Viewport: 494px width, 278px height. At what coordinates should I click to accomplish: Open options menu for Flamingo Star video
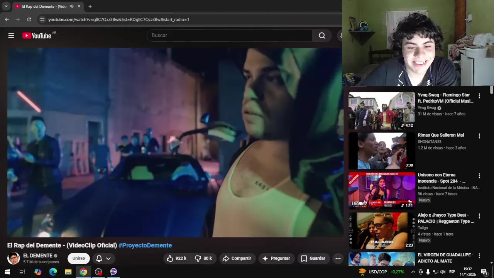[479, 96]
